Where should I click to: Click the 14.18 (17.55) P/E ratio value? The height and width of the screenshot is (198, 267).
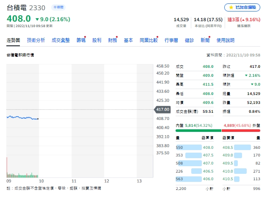tap(208, 20)
